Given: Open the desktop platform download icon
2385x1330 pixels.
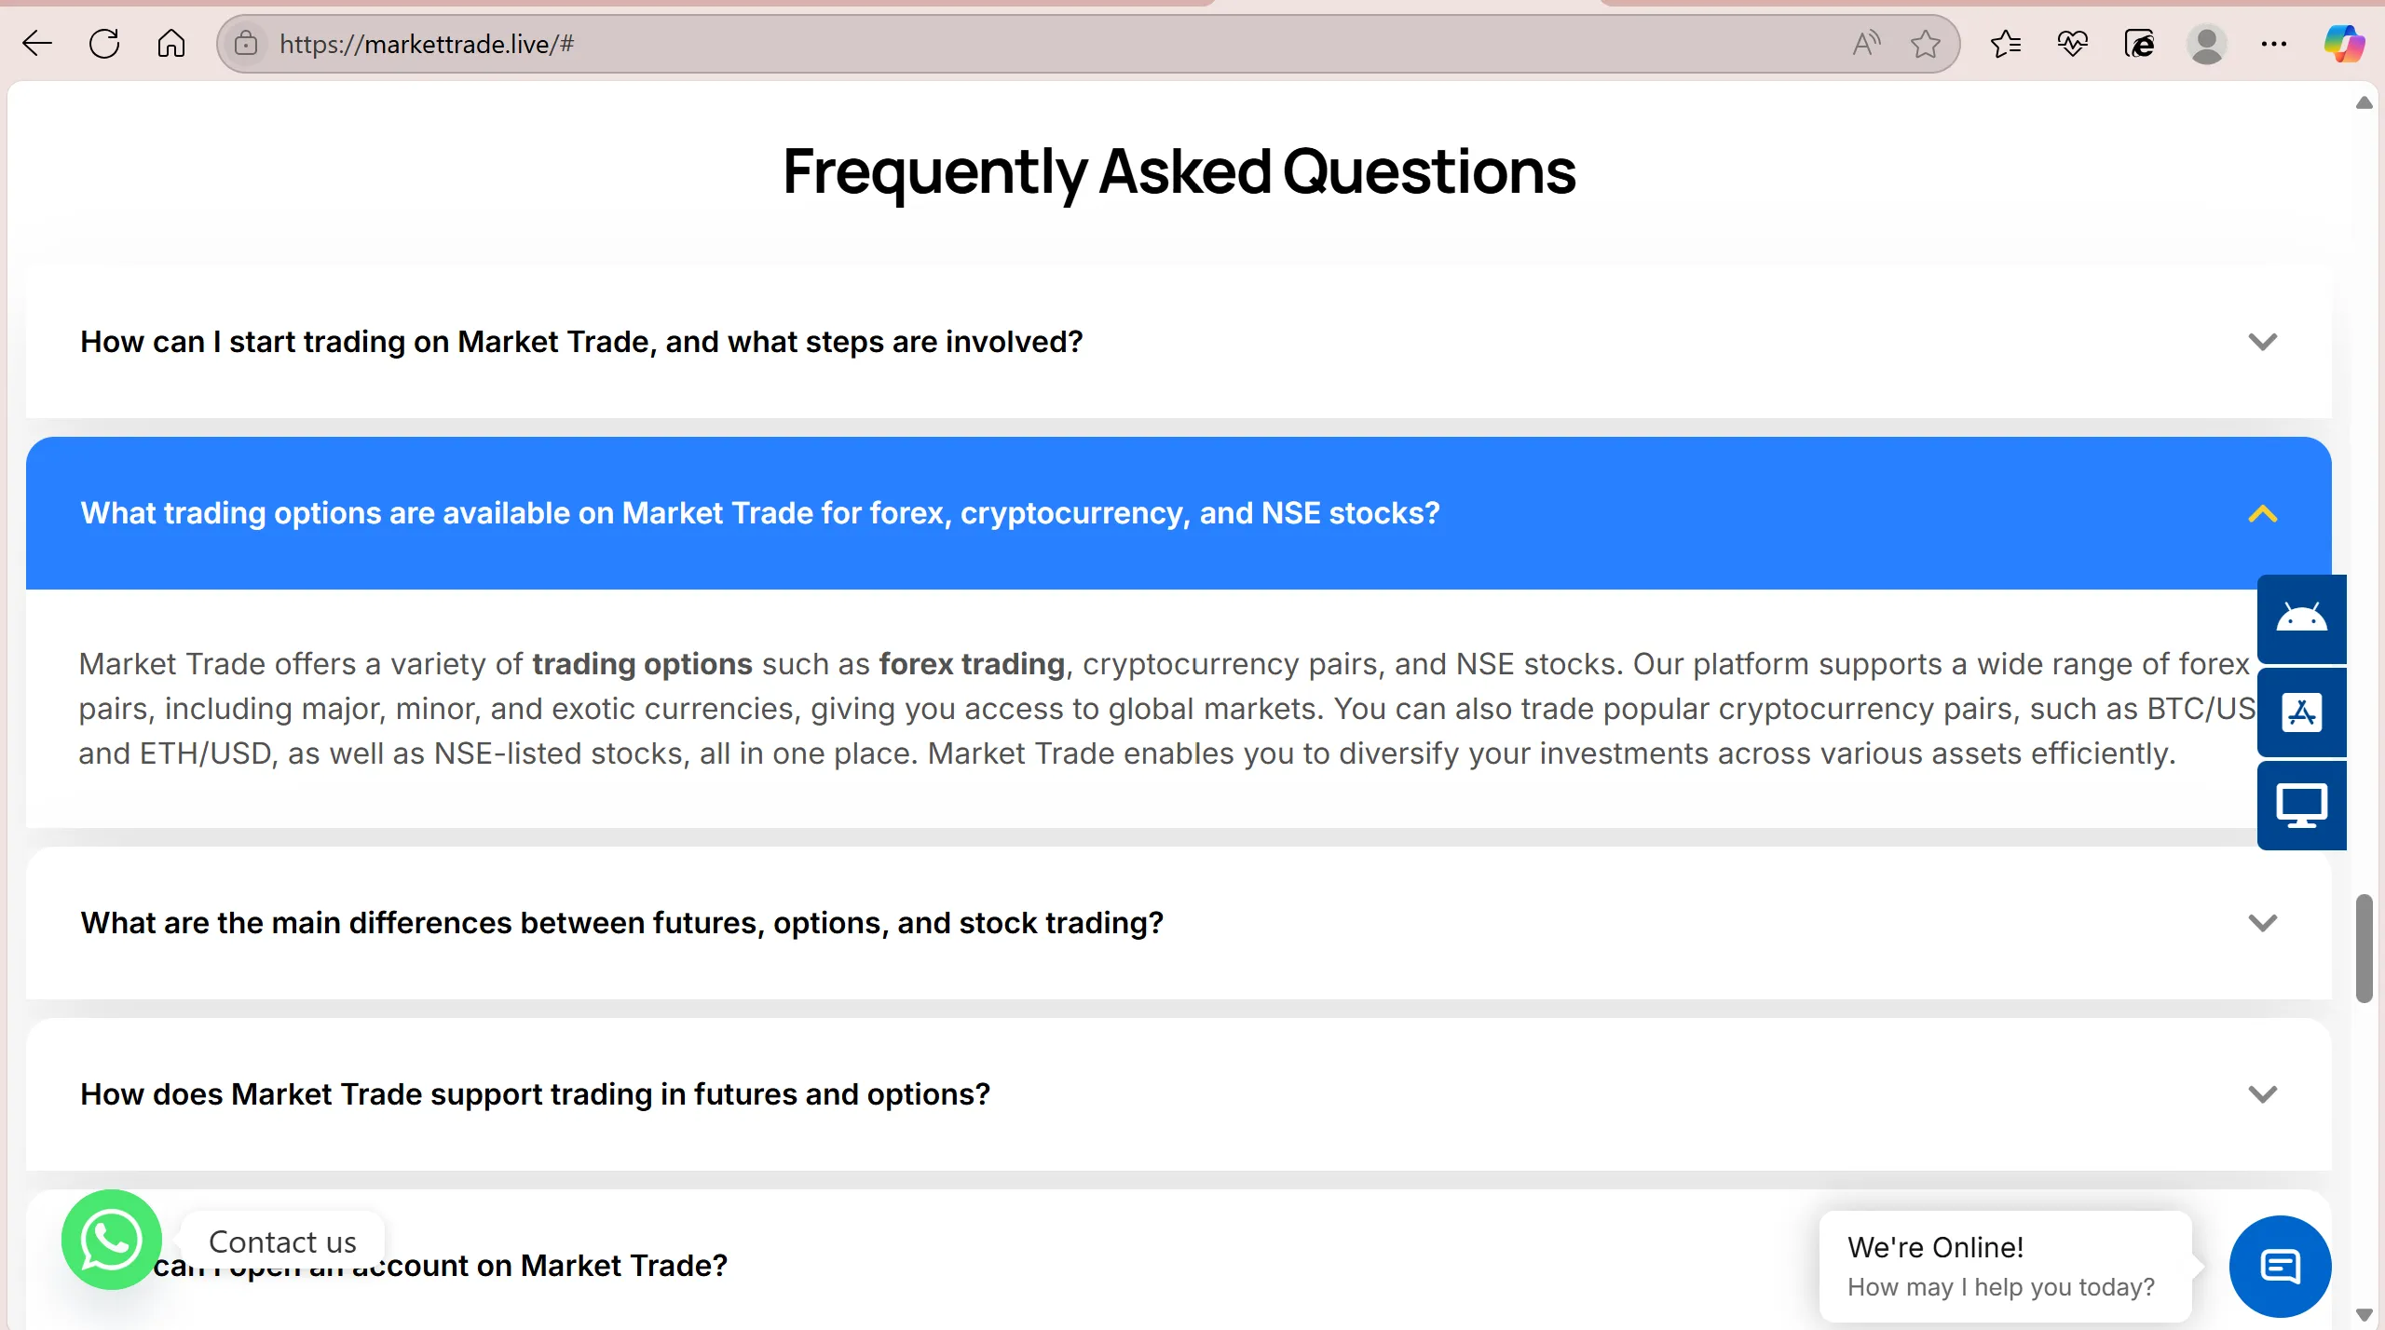Looking at the screenshot, I should pos(2301,806).
